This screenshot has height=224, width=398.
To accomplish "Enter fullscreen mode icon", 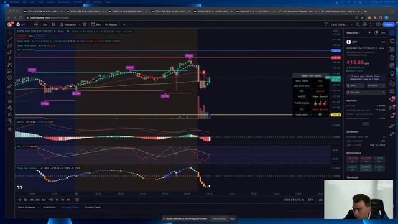I will click(372, 24).
